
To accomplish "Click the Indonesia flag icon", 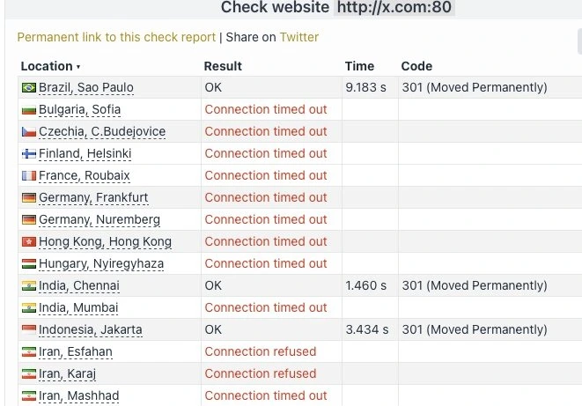I will [x=28, y=330].
